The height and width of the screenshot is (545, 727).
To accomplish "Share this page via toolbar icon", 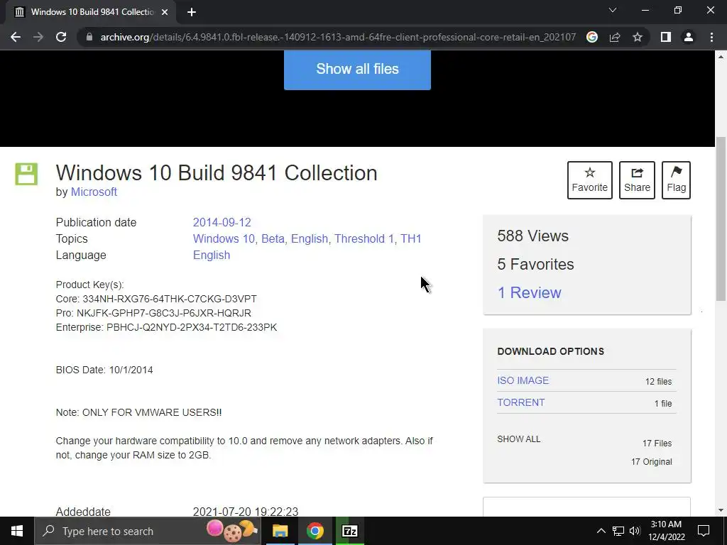I will tap(615, 37).
